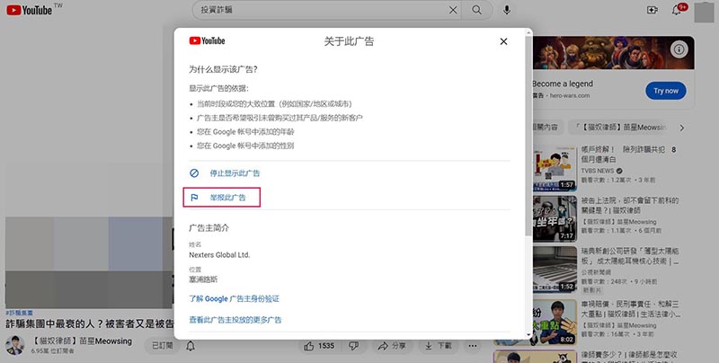Click the subscription notification bell icon
Screen dimensions: 719x363
coord(191,346)
